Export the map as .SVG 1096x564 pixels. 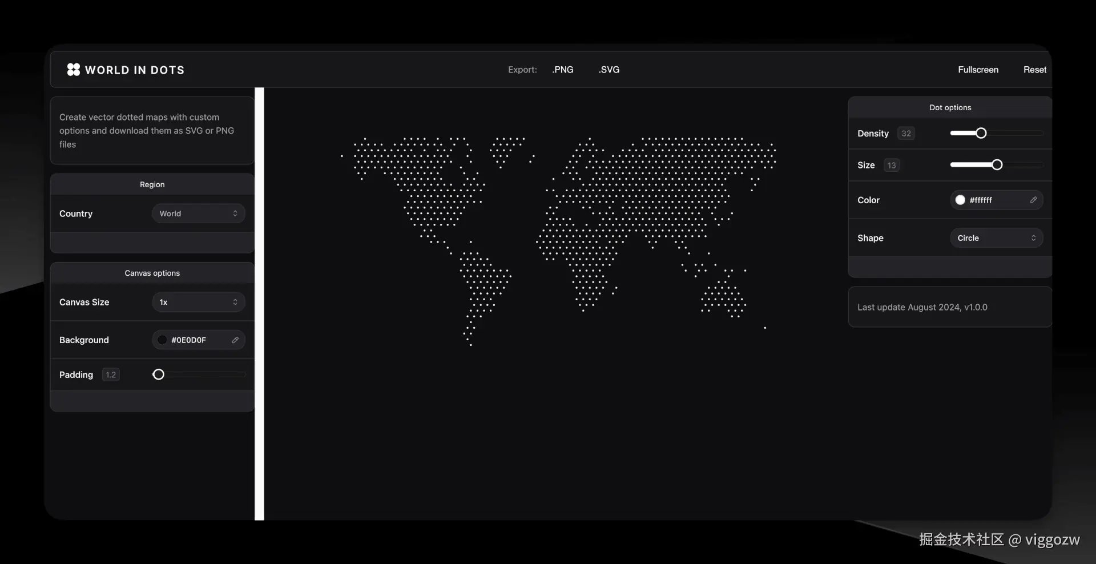[x=609, y=69]
